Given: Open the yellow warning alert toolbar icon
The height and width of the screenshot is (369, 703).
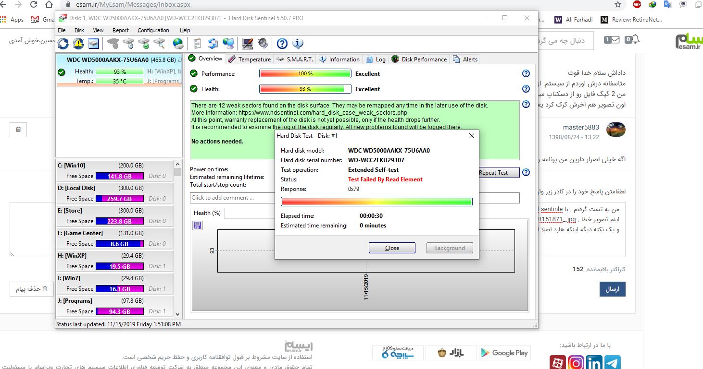Looking at the screenshot, I should (x=78, y=44).
